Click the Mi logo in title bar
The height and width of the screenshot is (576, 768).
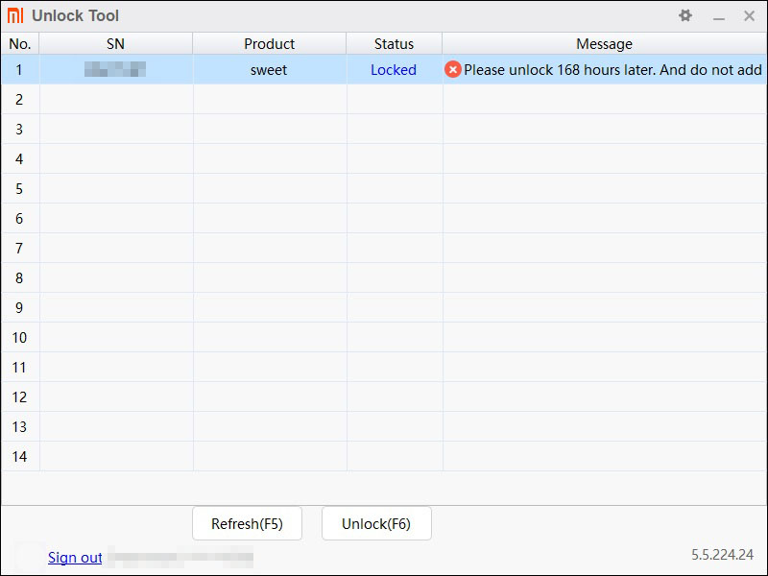click(x=15, y=15)
